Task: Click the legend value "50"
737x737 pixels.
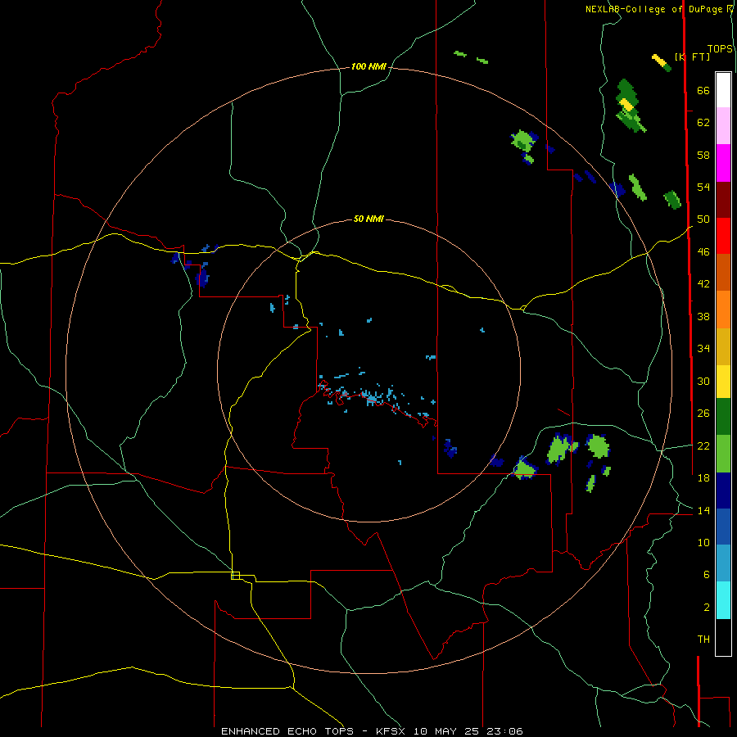Action: 703,219
